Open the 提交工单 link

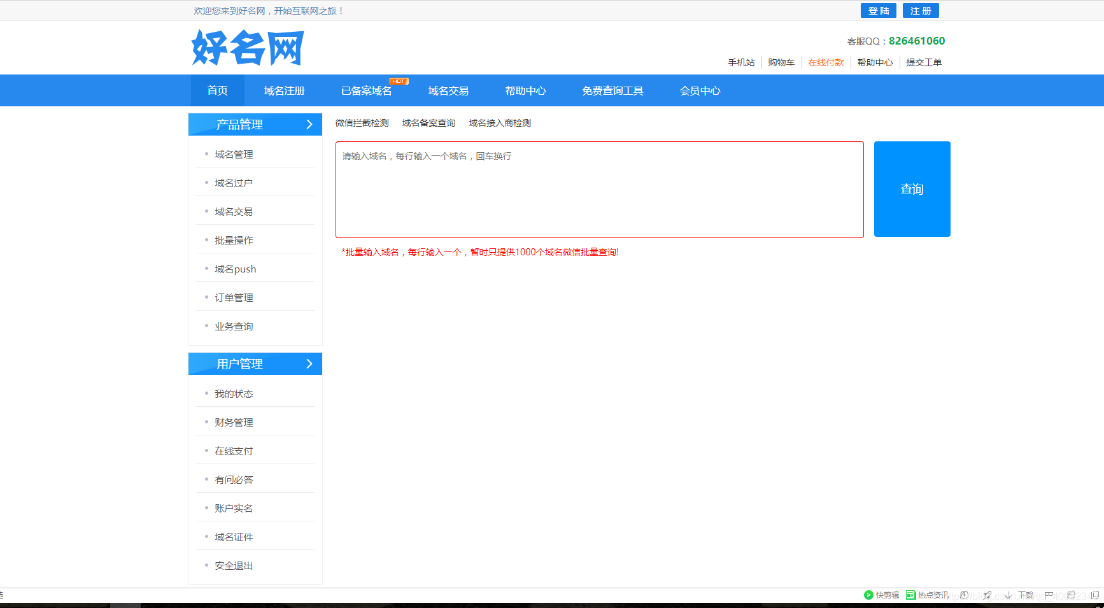[924, 62]
